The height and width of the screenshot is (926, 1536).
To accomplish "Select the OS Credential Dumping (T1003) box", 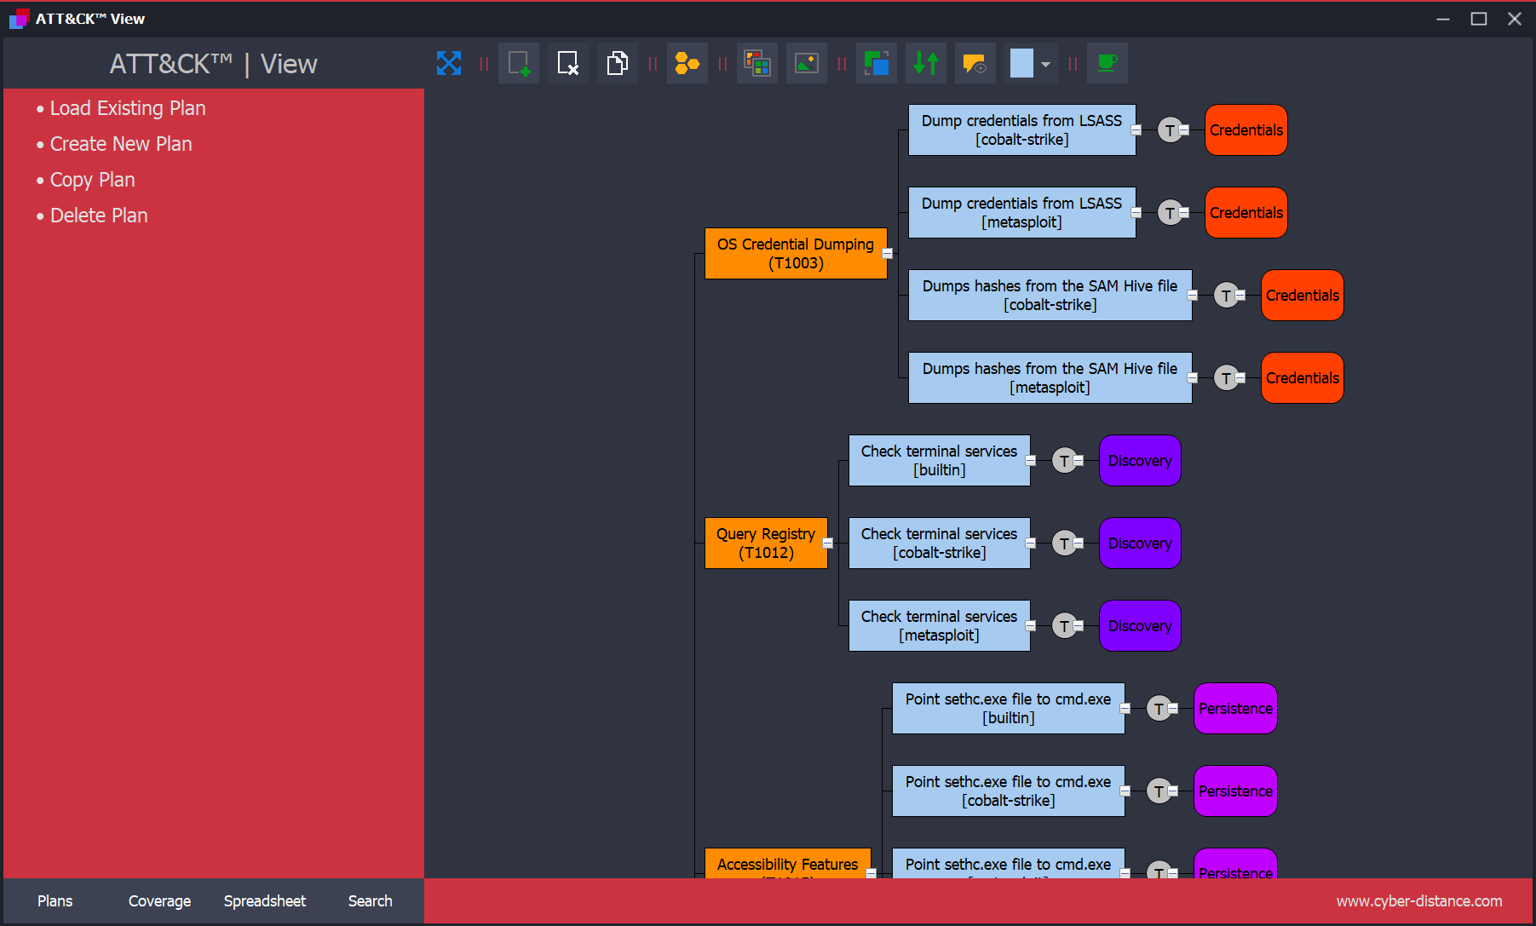I will point(796,253).
